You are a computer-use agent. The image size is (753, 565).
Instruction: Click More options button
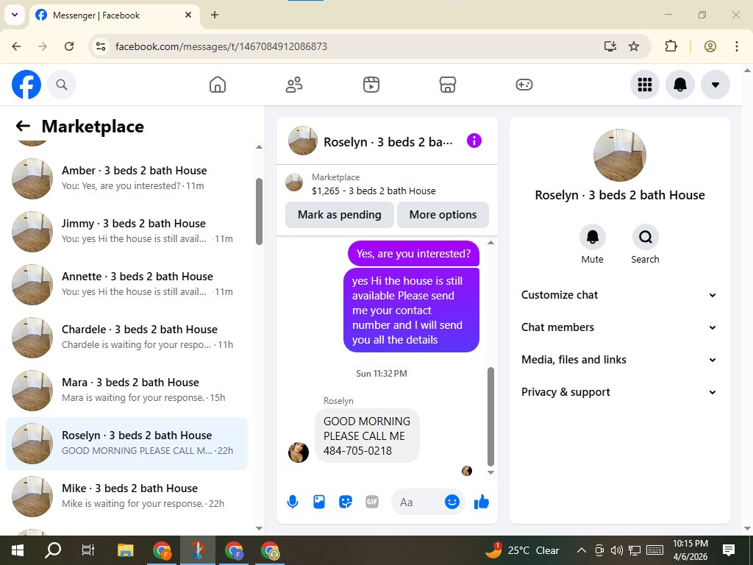coord(443,215)
